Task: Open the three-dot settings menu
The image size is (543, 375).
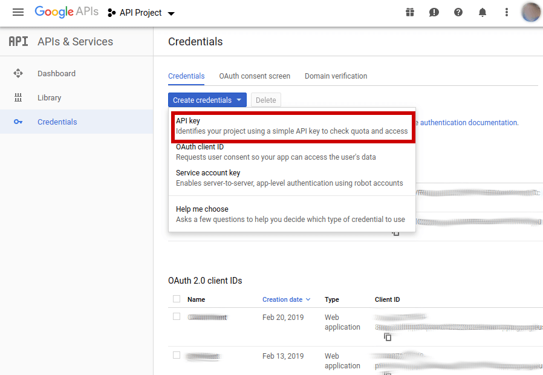Action: 507,12
